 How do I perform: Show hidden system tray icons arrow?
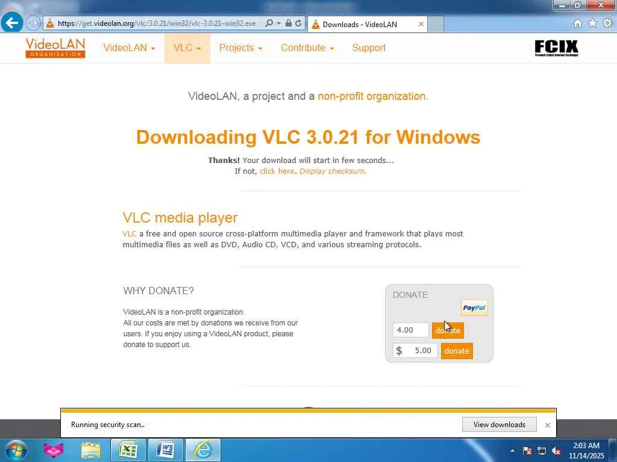coord(512,451)
